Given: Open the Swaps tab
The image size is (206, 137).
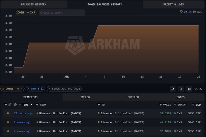Looking at the screenshot, I should point(181,97).
